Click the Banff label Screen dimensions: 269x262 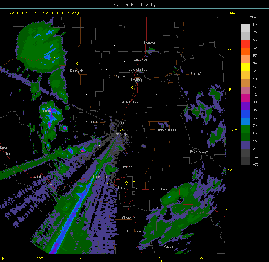(39, 176)
